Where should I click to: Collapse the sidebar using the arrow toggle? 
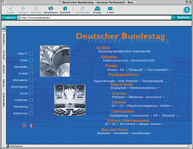coord(4,29)
